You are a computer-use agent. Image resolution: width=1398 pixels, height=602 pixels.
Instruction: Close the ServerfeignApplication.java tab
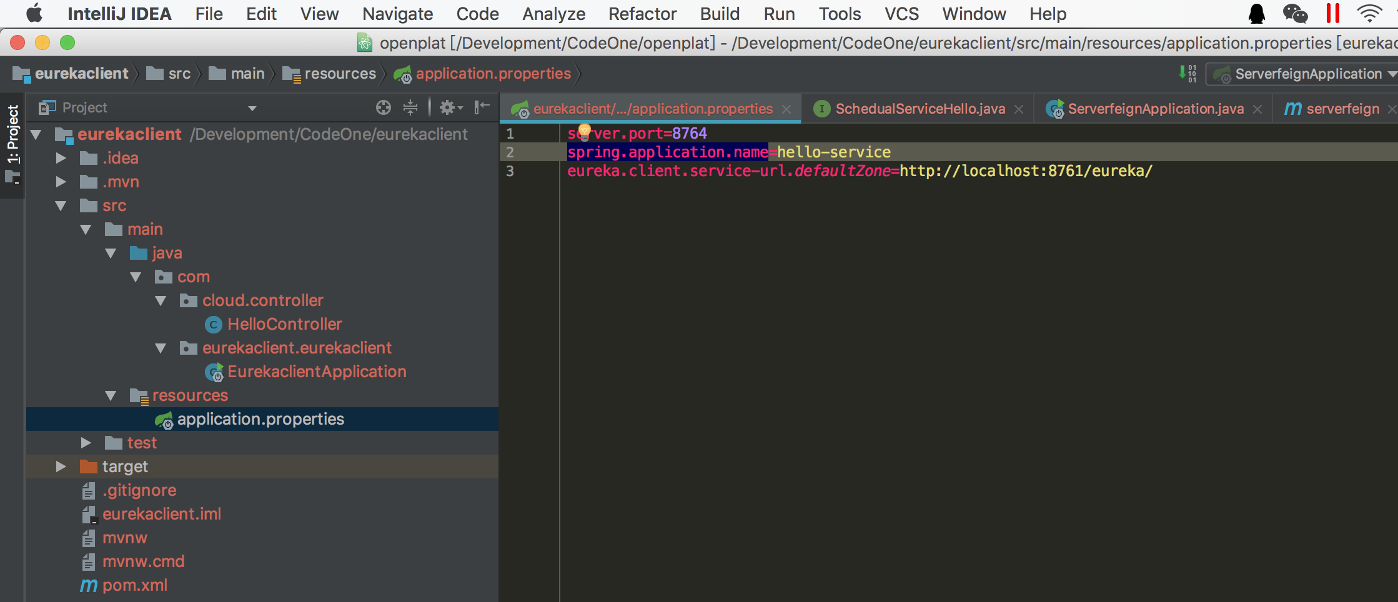pos(1257,109)
